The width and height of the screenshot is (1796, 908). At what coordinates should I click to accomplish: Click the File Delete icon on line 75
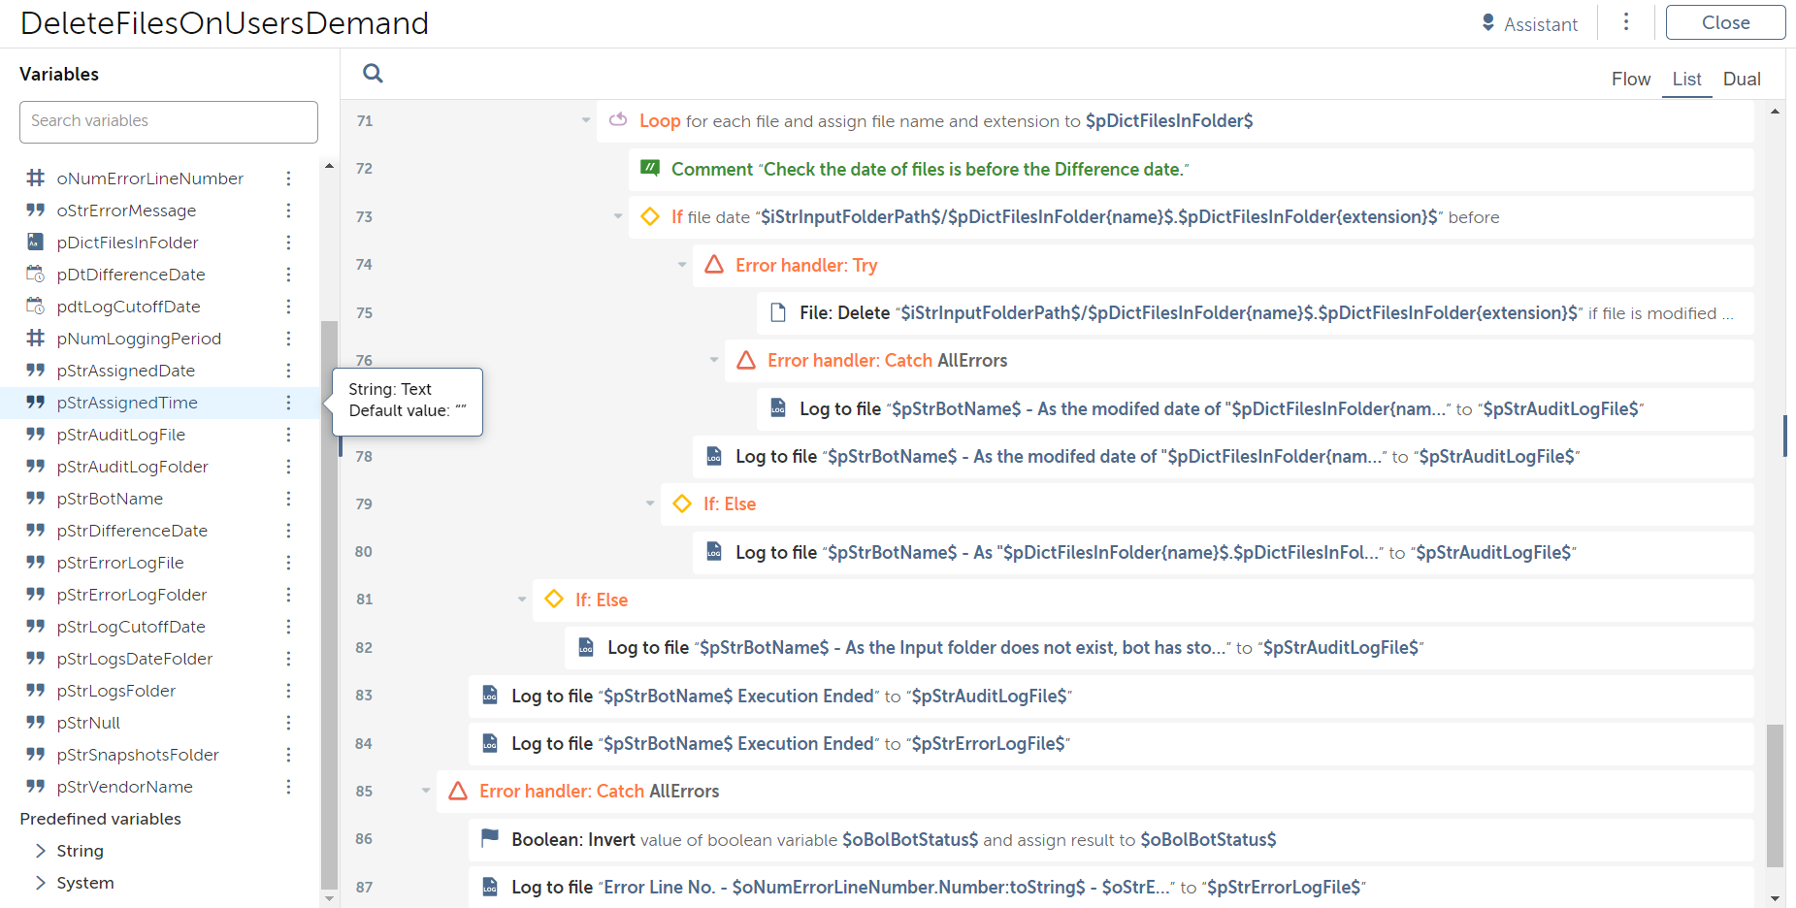coord(778,312)
